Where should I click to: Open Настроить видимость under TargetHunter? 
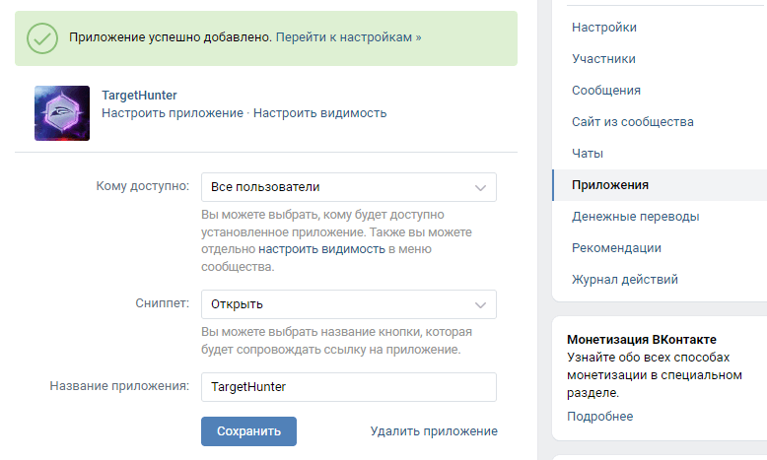pos(319,113)
